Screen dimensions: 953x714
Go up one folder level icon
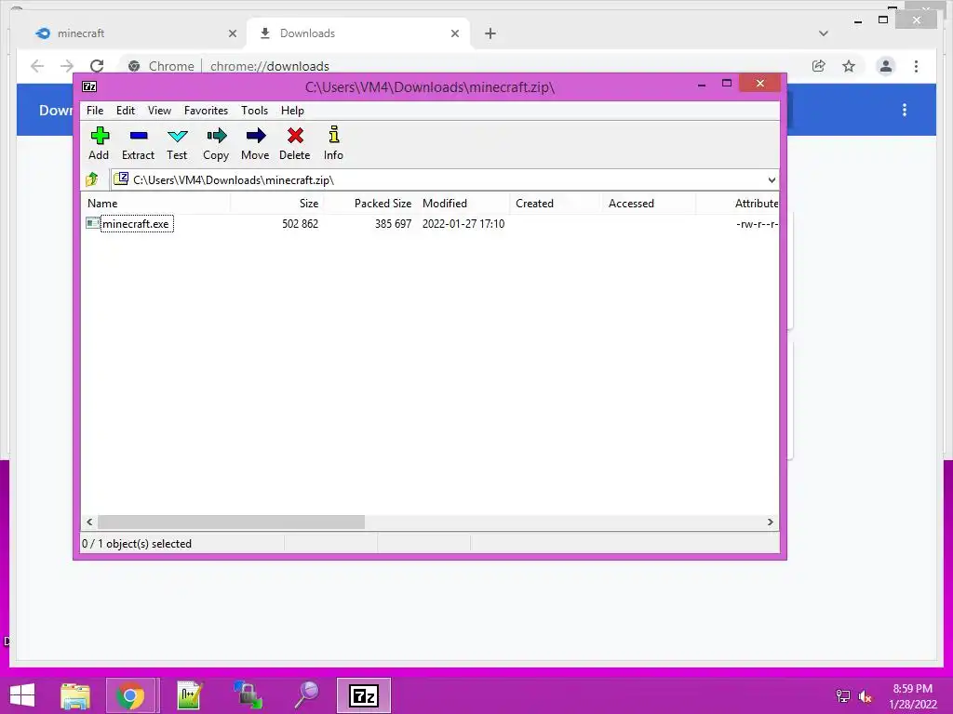click(92, 179)
